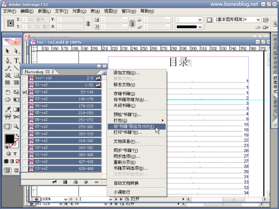
Task: Click the add document plus icon
Action: click(x=86, y=182)
